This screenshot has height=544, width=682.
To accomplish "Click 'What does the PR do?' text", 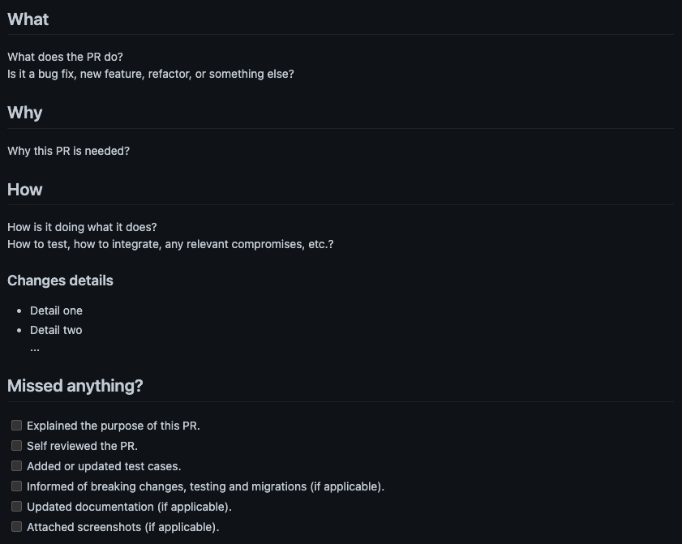I will tap(65, 57).
